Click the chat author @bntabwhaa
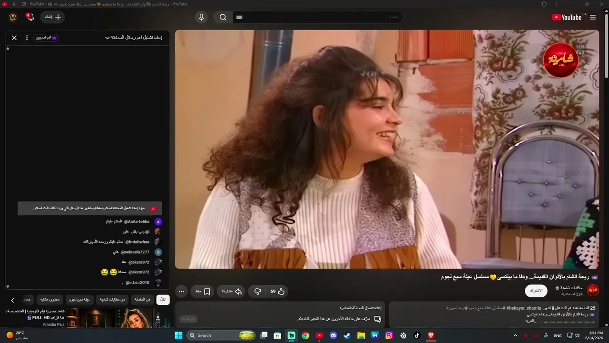 [137, 242]
